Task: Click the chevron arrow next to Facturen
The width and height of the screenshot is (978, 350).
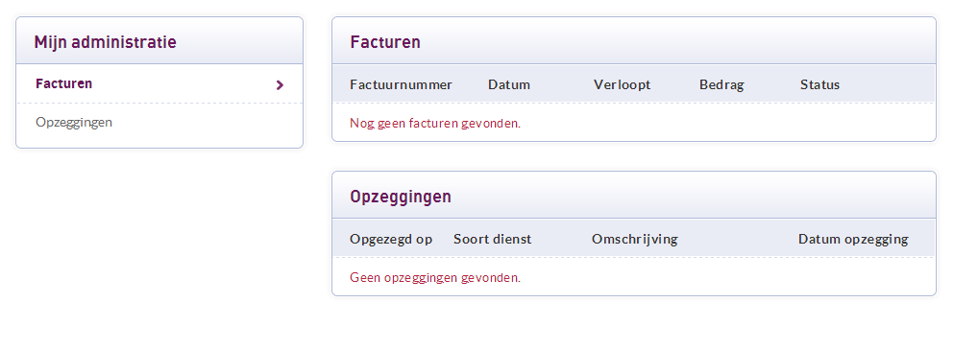Action: [280, 84]
